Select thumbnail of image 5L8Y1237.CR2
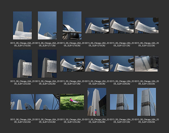Screen dimensions: 169x133 click(122, 102)
